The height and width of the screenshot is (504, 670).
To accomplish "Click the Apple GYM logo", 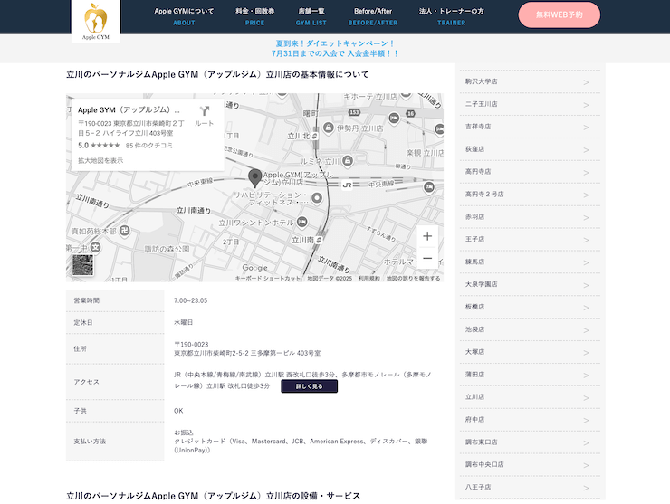I will point(96,22).
